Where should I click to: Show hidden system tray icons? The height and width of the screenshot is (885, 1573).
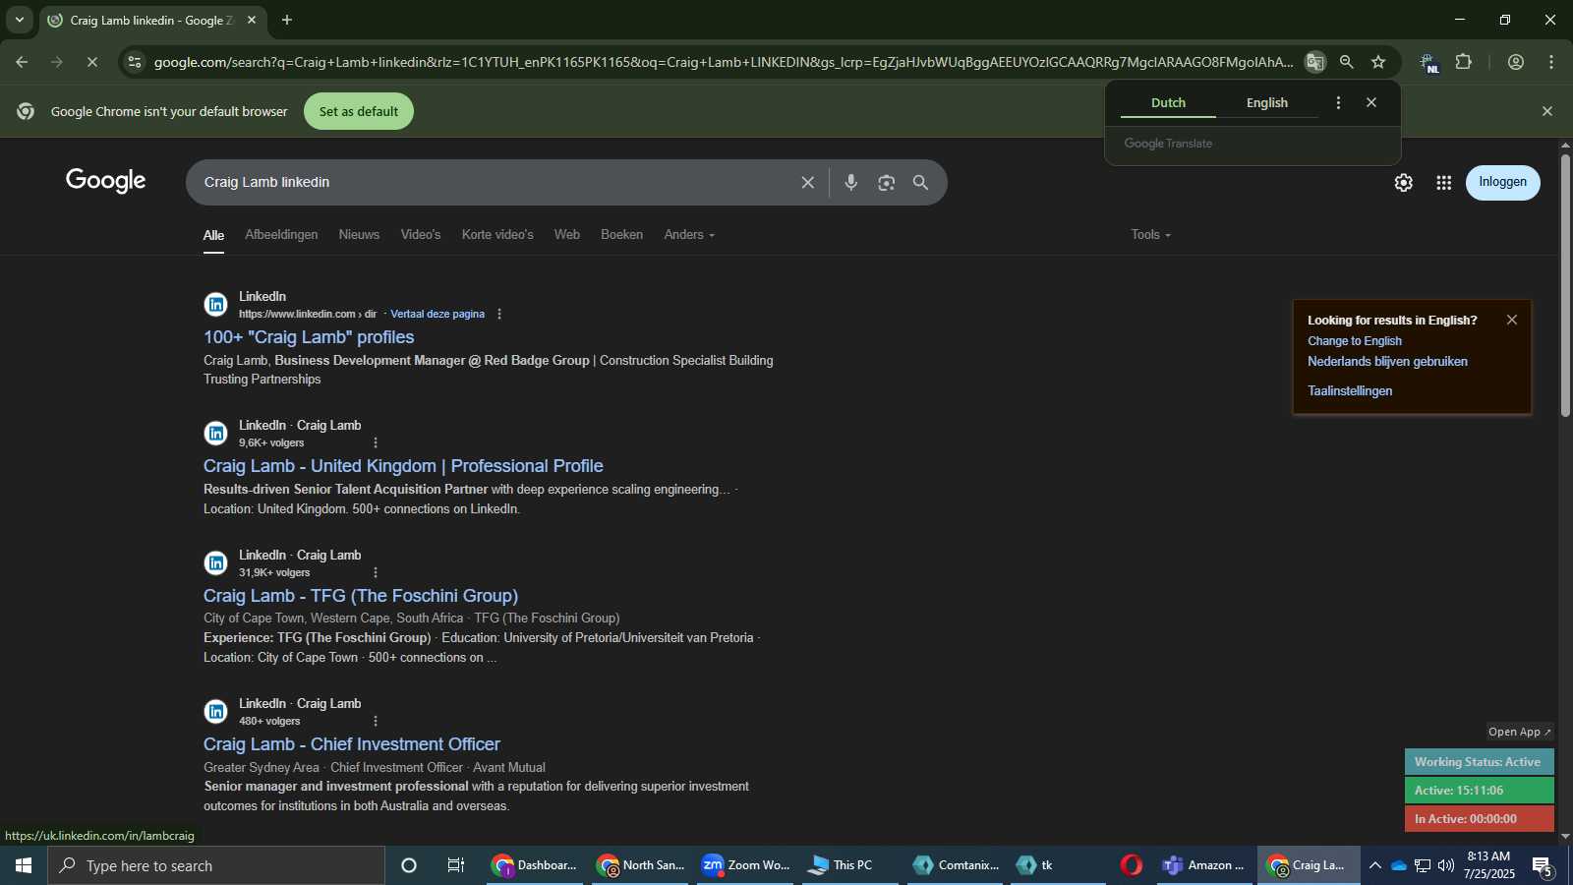(x=1375, y=865)
